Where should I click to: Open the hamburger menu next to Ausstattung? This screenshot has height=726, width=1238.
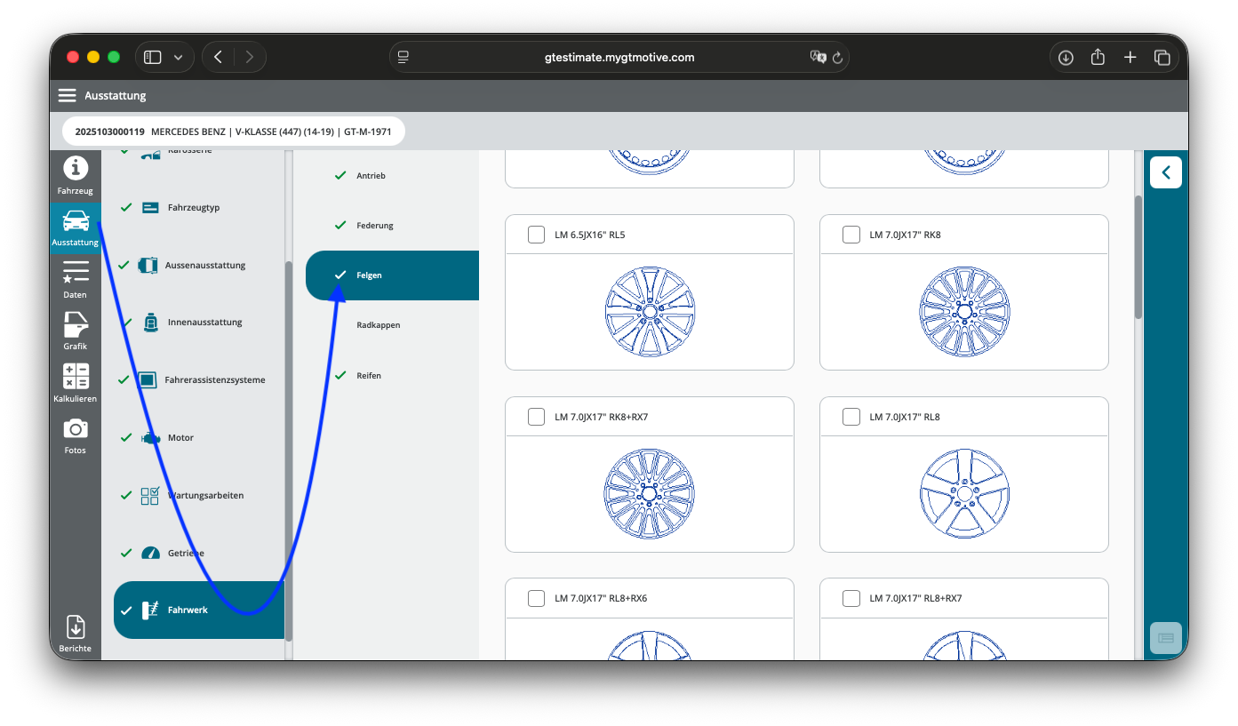point(67,95)
